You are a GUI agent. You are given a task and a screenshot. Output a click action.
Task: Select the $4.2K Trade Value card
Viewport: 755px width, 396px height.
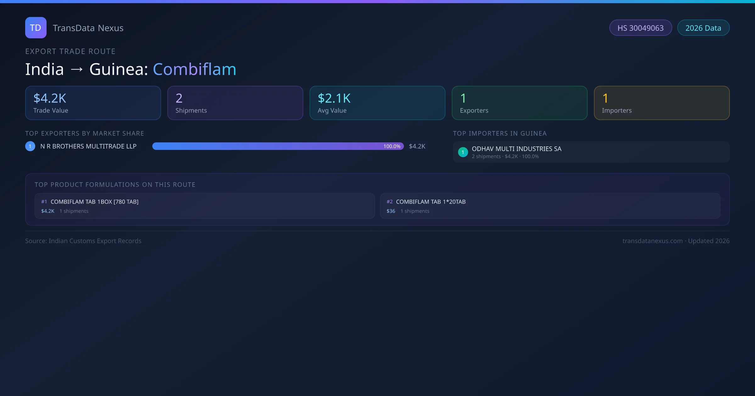point(93,103)
